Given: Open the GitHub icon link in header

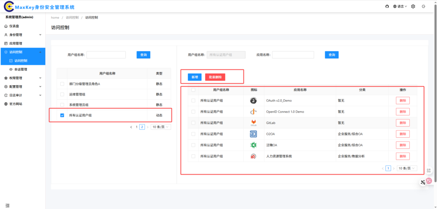Looking at the screenshot, I should pos(387,6).
